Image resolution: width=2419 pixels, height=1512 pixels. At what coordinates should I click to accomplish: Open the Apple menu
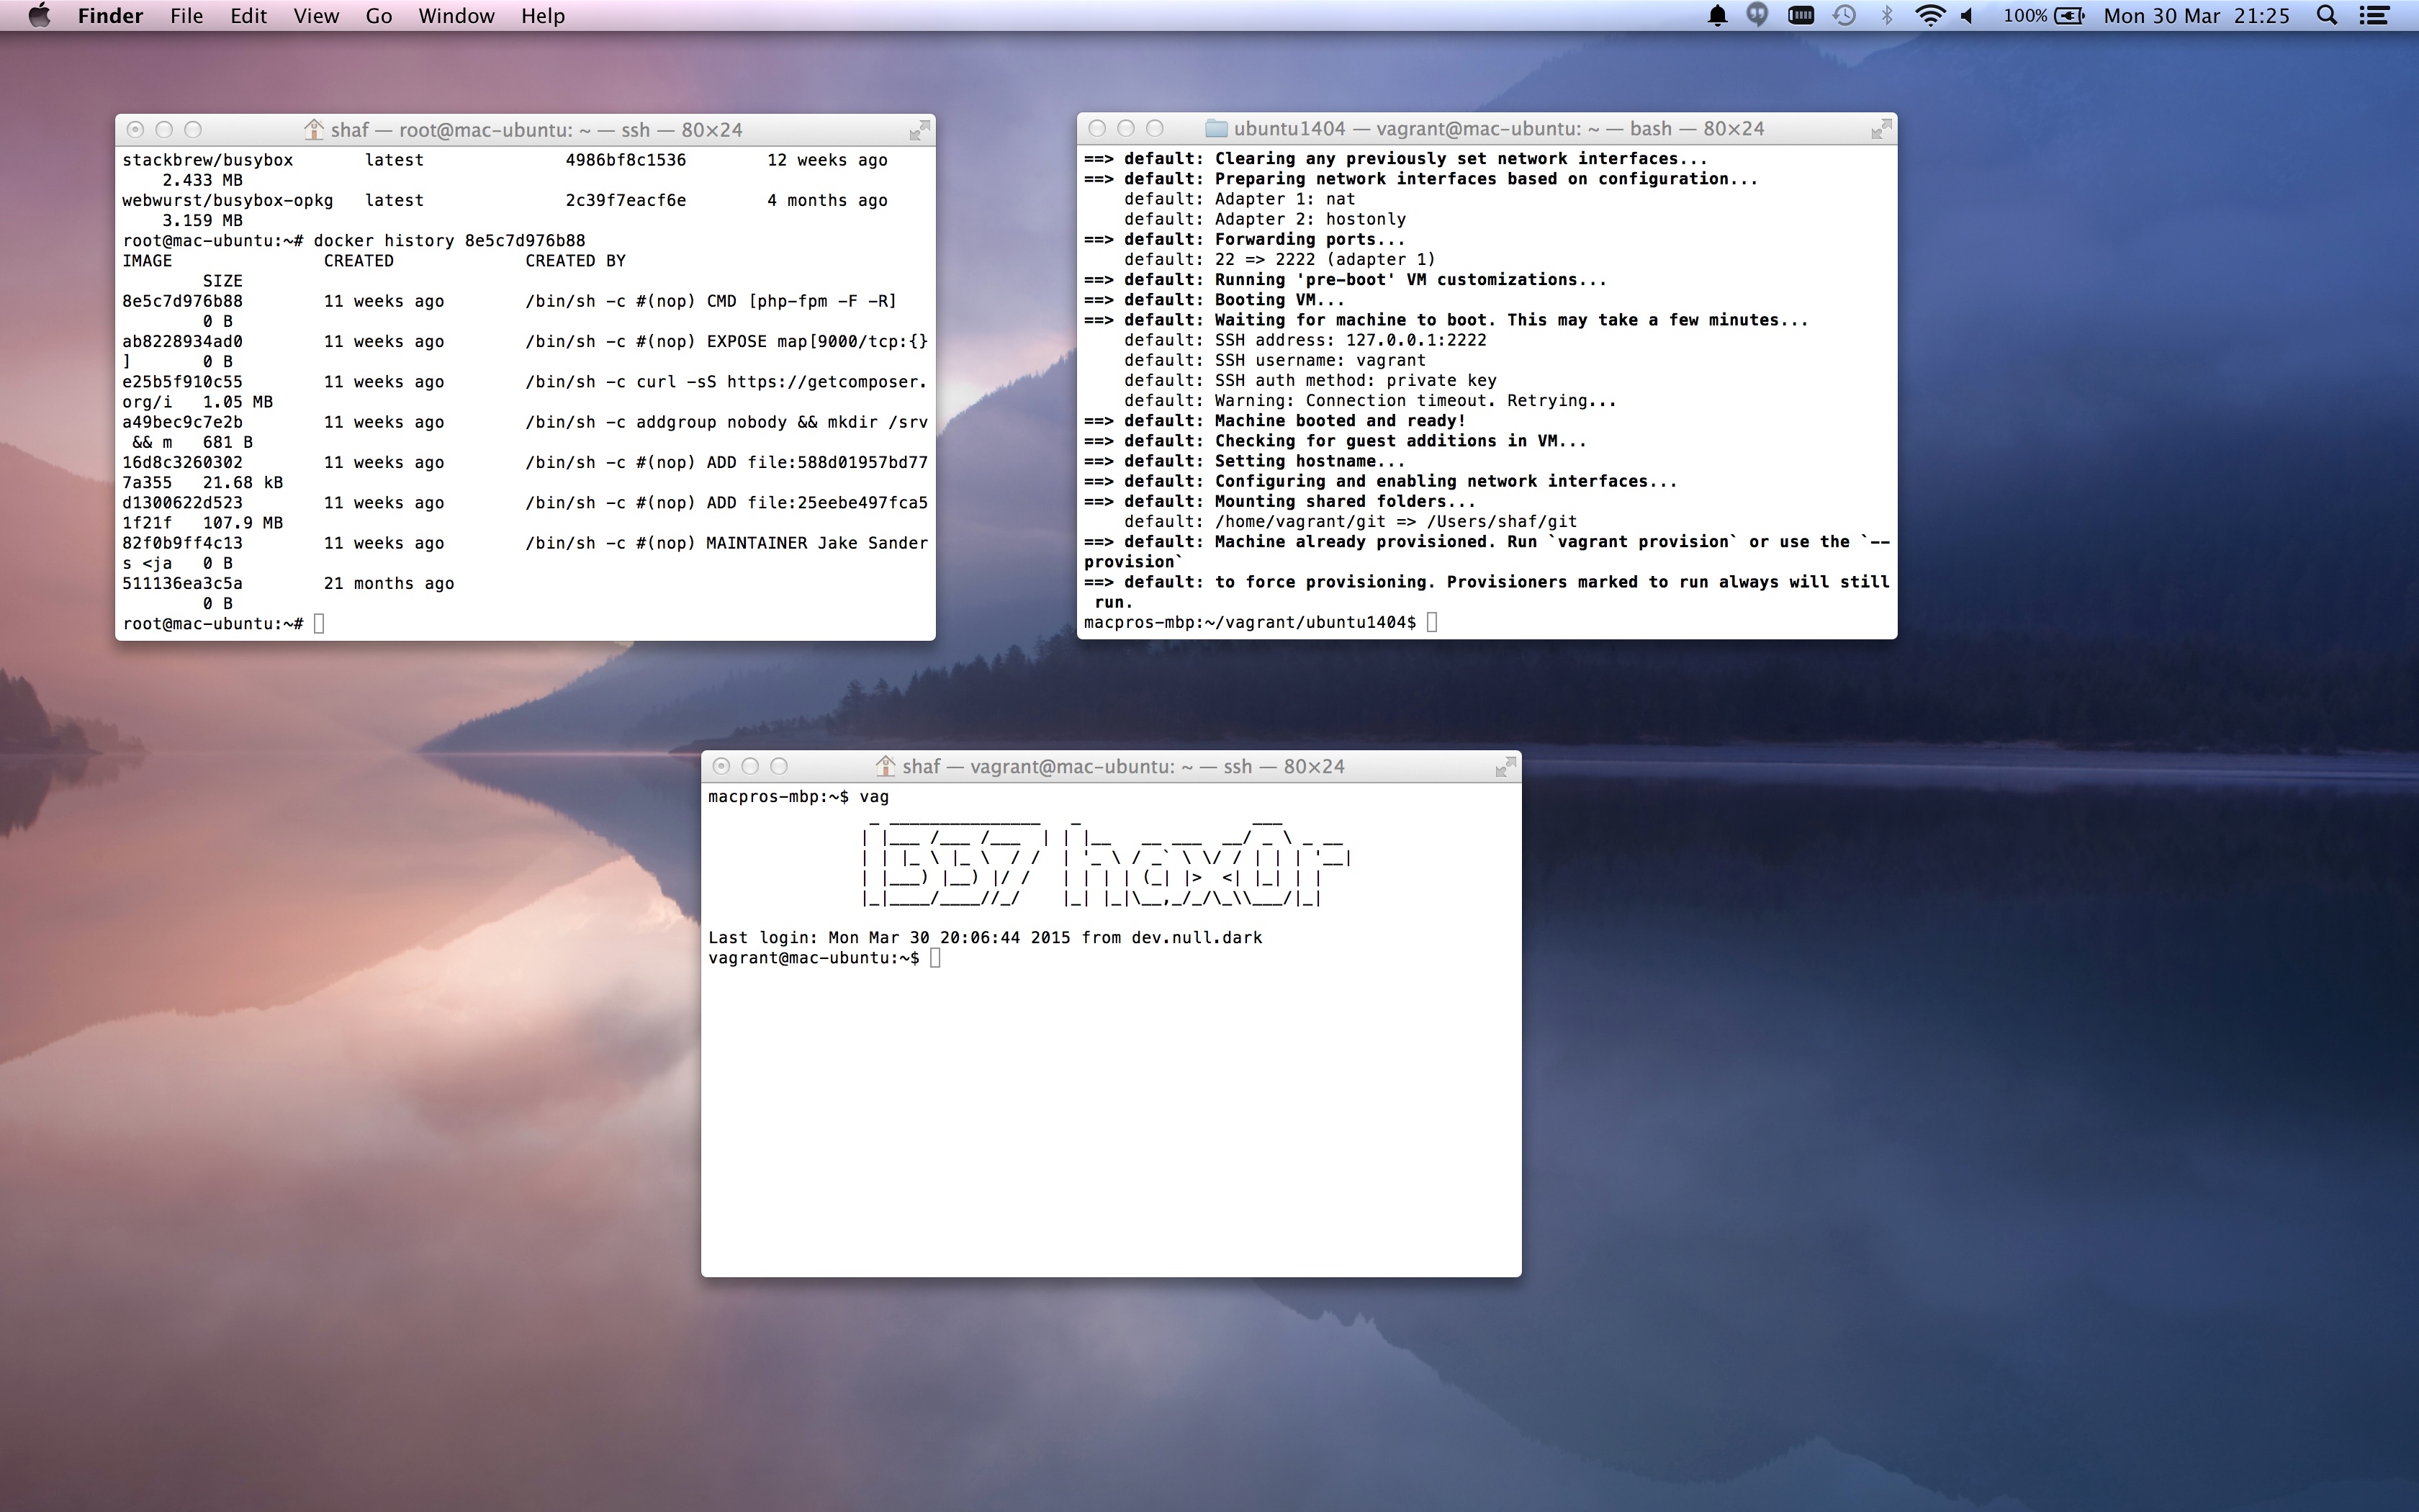(x=39, y=16)
